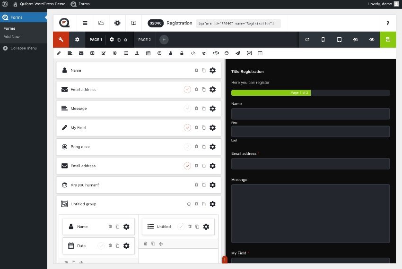
Task: Add a CAPTCHA face element
Action: (227, 53)
